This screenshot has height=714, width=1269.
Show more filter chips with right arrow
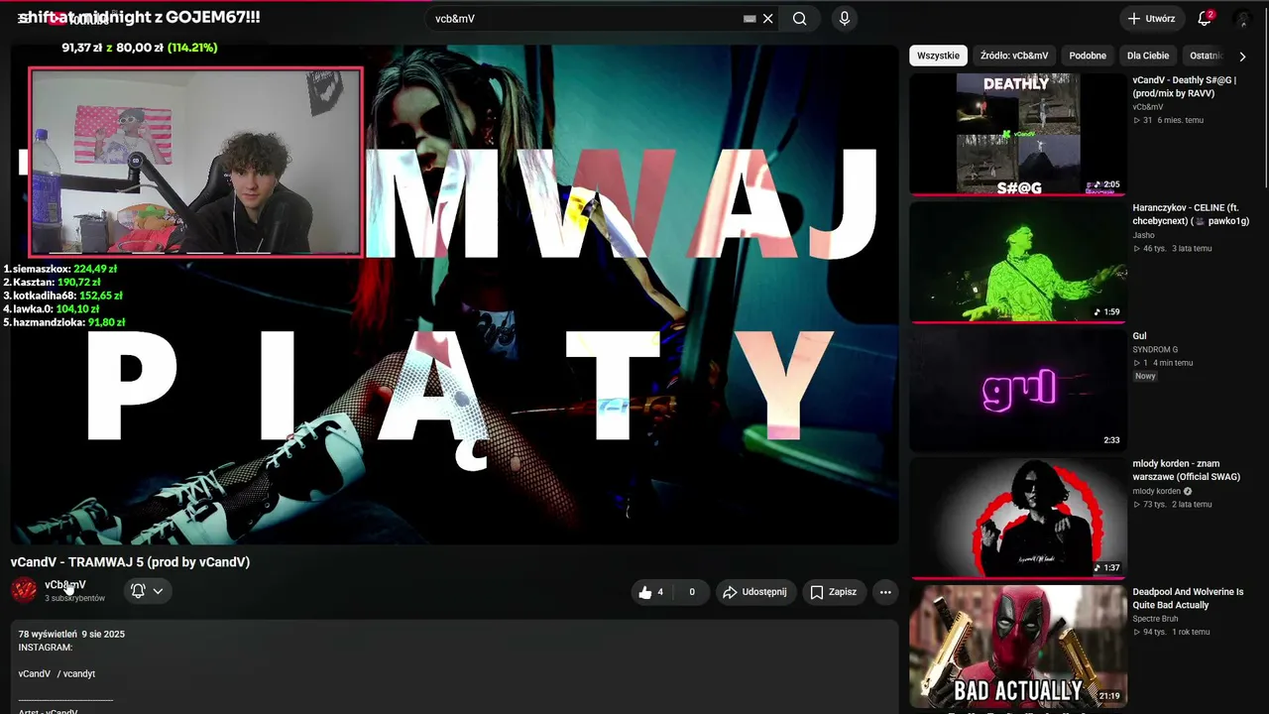click(x=1242, y=57)
